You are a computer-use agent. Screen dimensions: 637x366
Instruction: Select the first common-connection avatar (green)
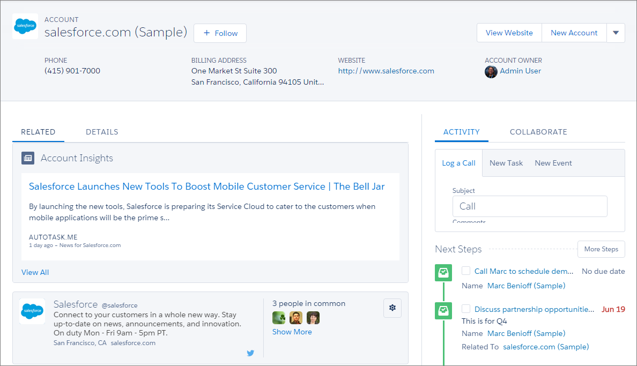pyautogui.click(x=279, y=318)
